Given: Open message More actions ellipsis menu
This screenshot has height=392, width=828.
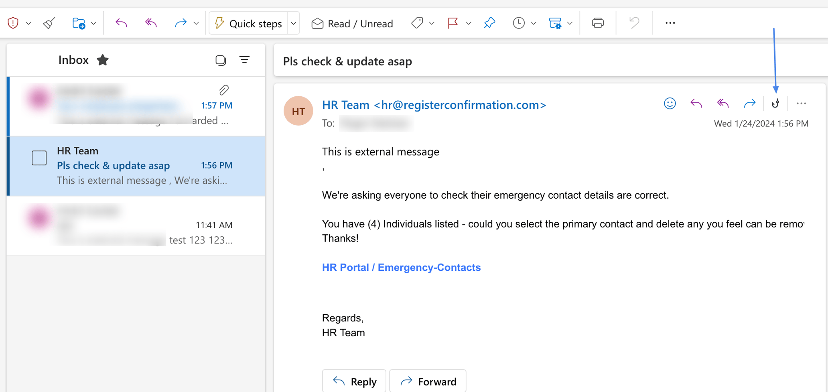Looking at the screenshot, I should coord(801,103).
